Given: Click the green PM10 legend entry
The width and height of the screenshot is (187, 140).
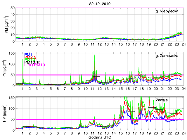Looking at the screenshot, I should [x=30, y=60].
